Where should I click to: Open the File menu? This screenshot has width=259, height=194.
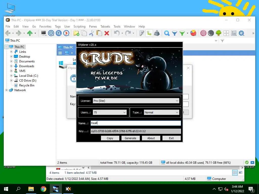tap(8, 26)
